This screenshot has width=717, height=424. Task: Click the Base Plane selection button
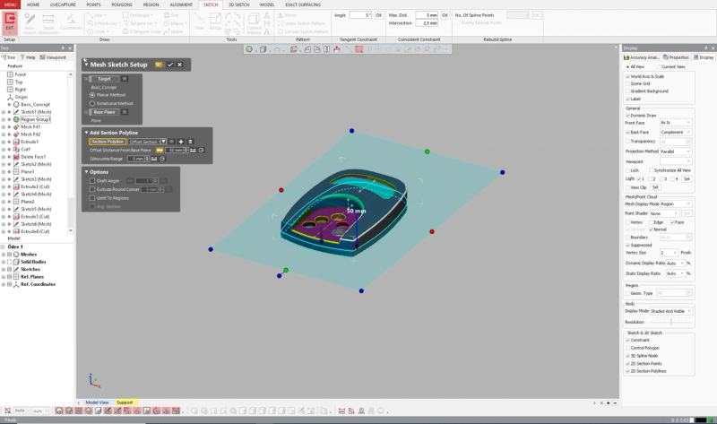[x=104, y=112]
